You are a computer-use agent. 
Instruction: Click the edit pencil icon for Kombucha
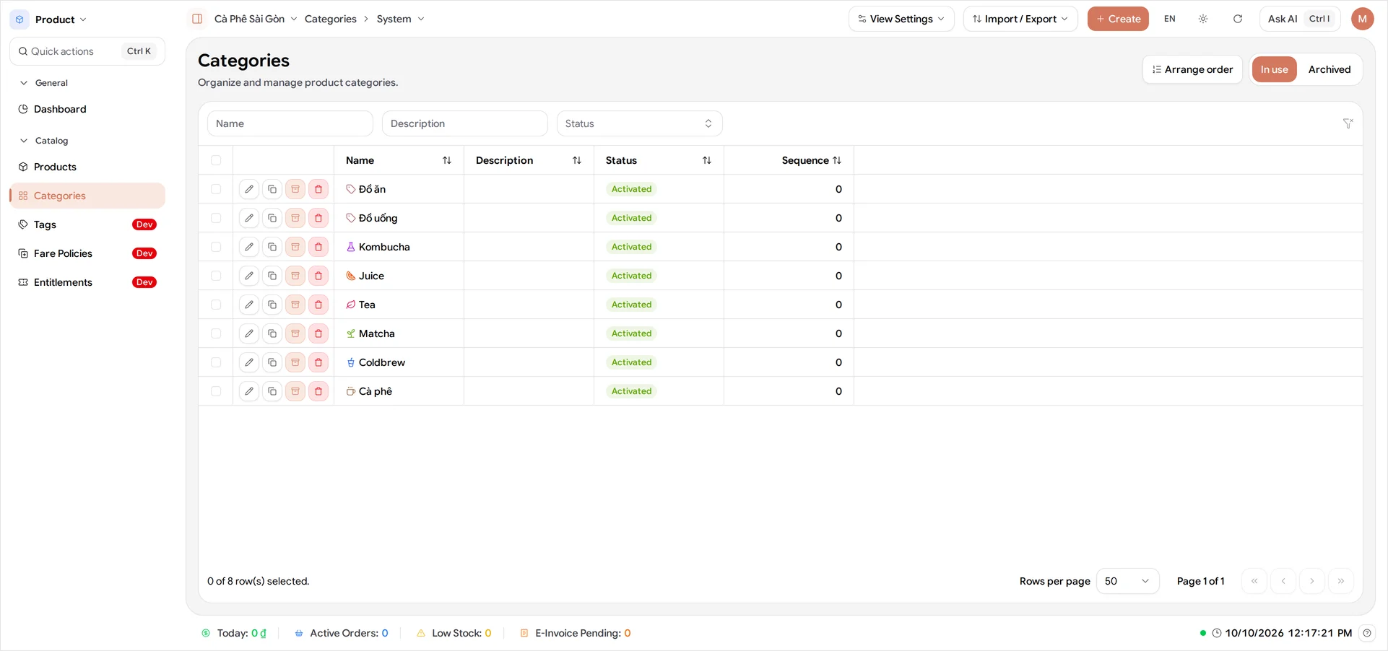coord(249,247)
